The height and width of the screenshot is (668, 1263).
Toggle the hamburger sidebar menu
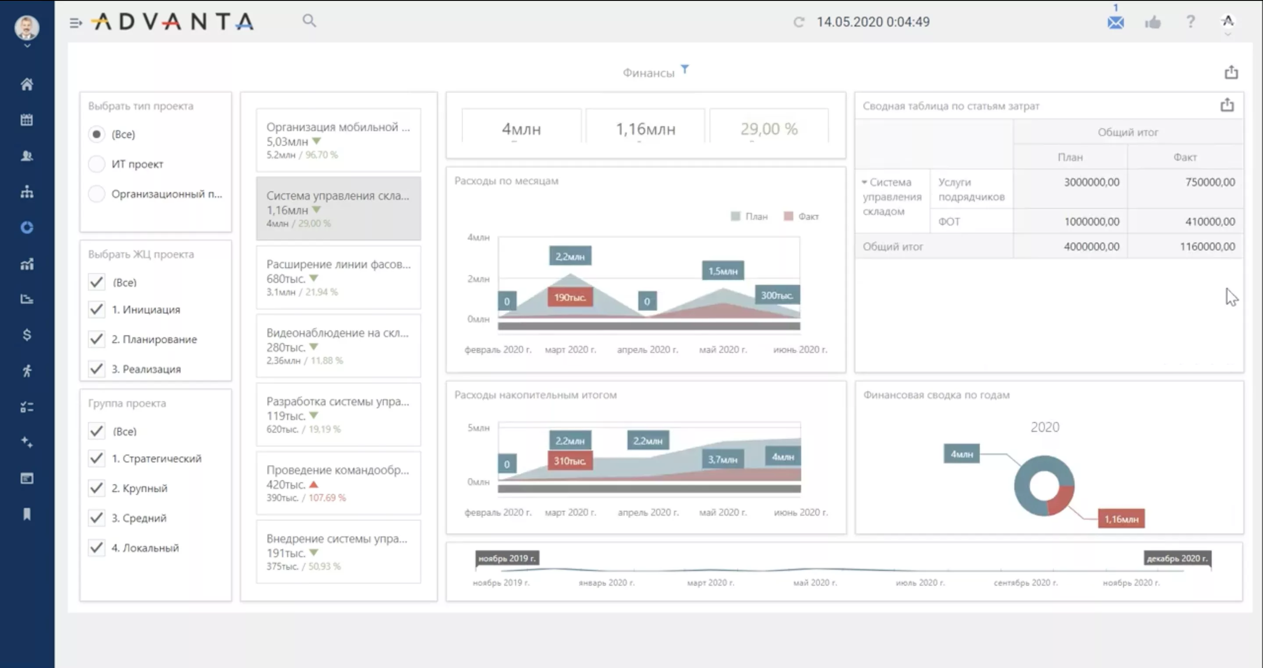pos(75,22)
